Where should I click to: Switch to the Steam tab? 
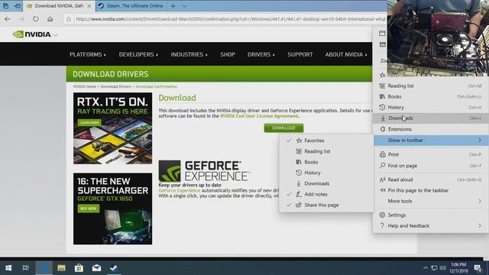point(131,6)
